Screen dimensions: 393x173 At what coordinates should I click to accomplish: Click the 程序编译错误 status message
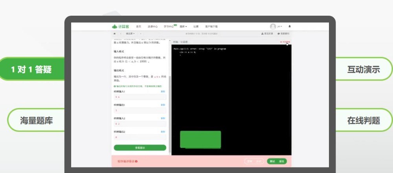click(126, 162)
